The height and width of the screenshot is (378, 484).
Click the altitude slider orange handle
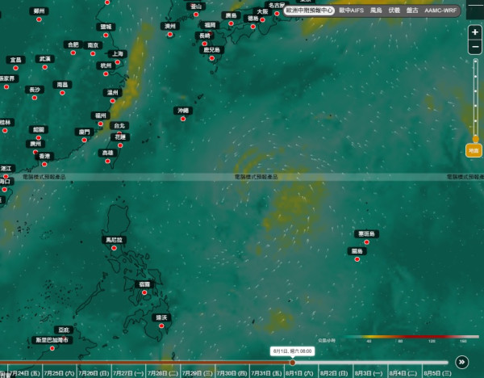pos(476,138)
